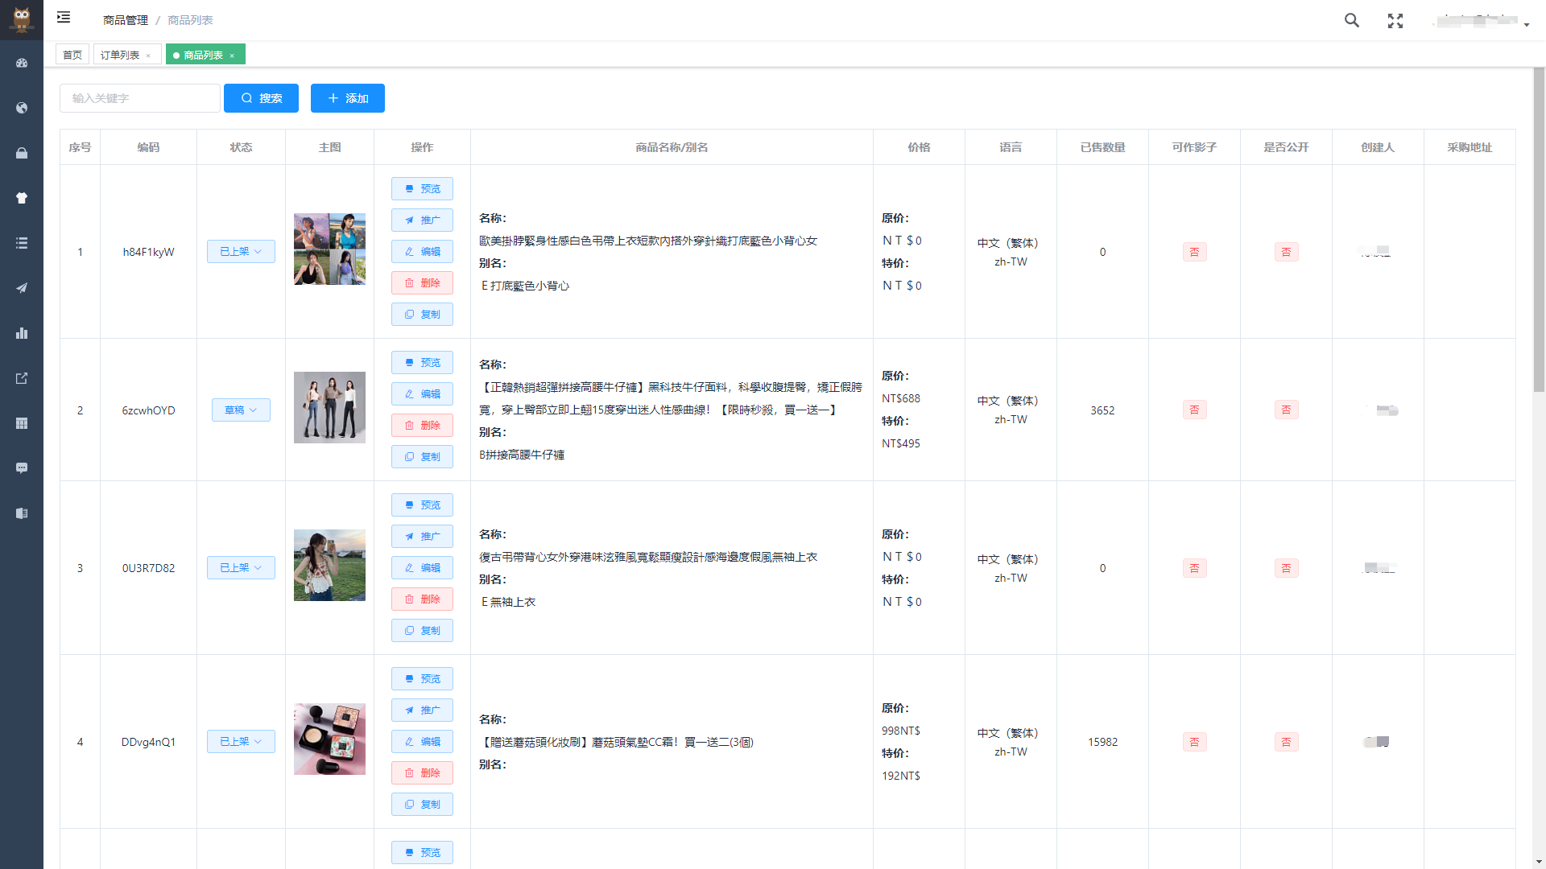Toggle fullscreen with the expand icon
Image resolution: width=1546 pixels, height=869 pixels.
[x=1395, y=21]
